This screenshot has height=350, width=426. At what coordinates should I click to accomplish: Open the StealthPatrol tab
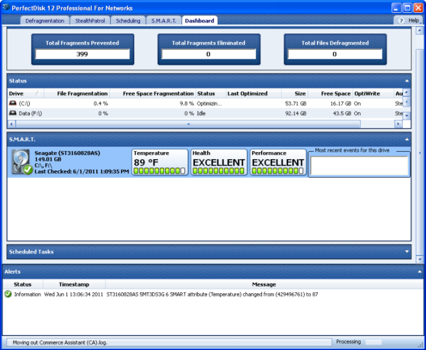(x=90, y=20)
